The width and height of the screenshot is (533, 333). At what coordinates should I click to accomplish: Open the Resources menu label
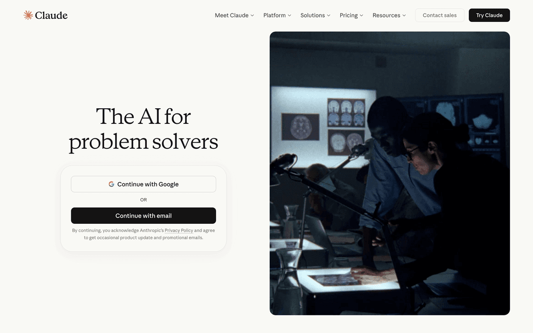click(386, 15)
